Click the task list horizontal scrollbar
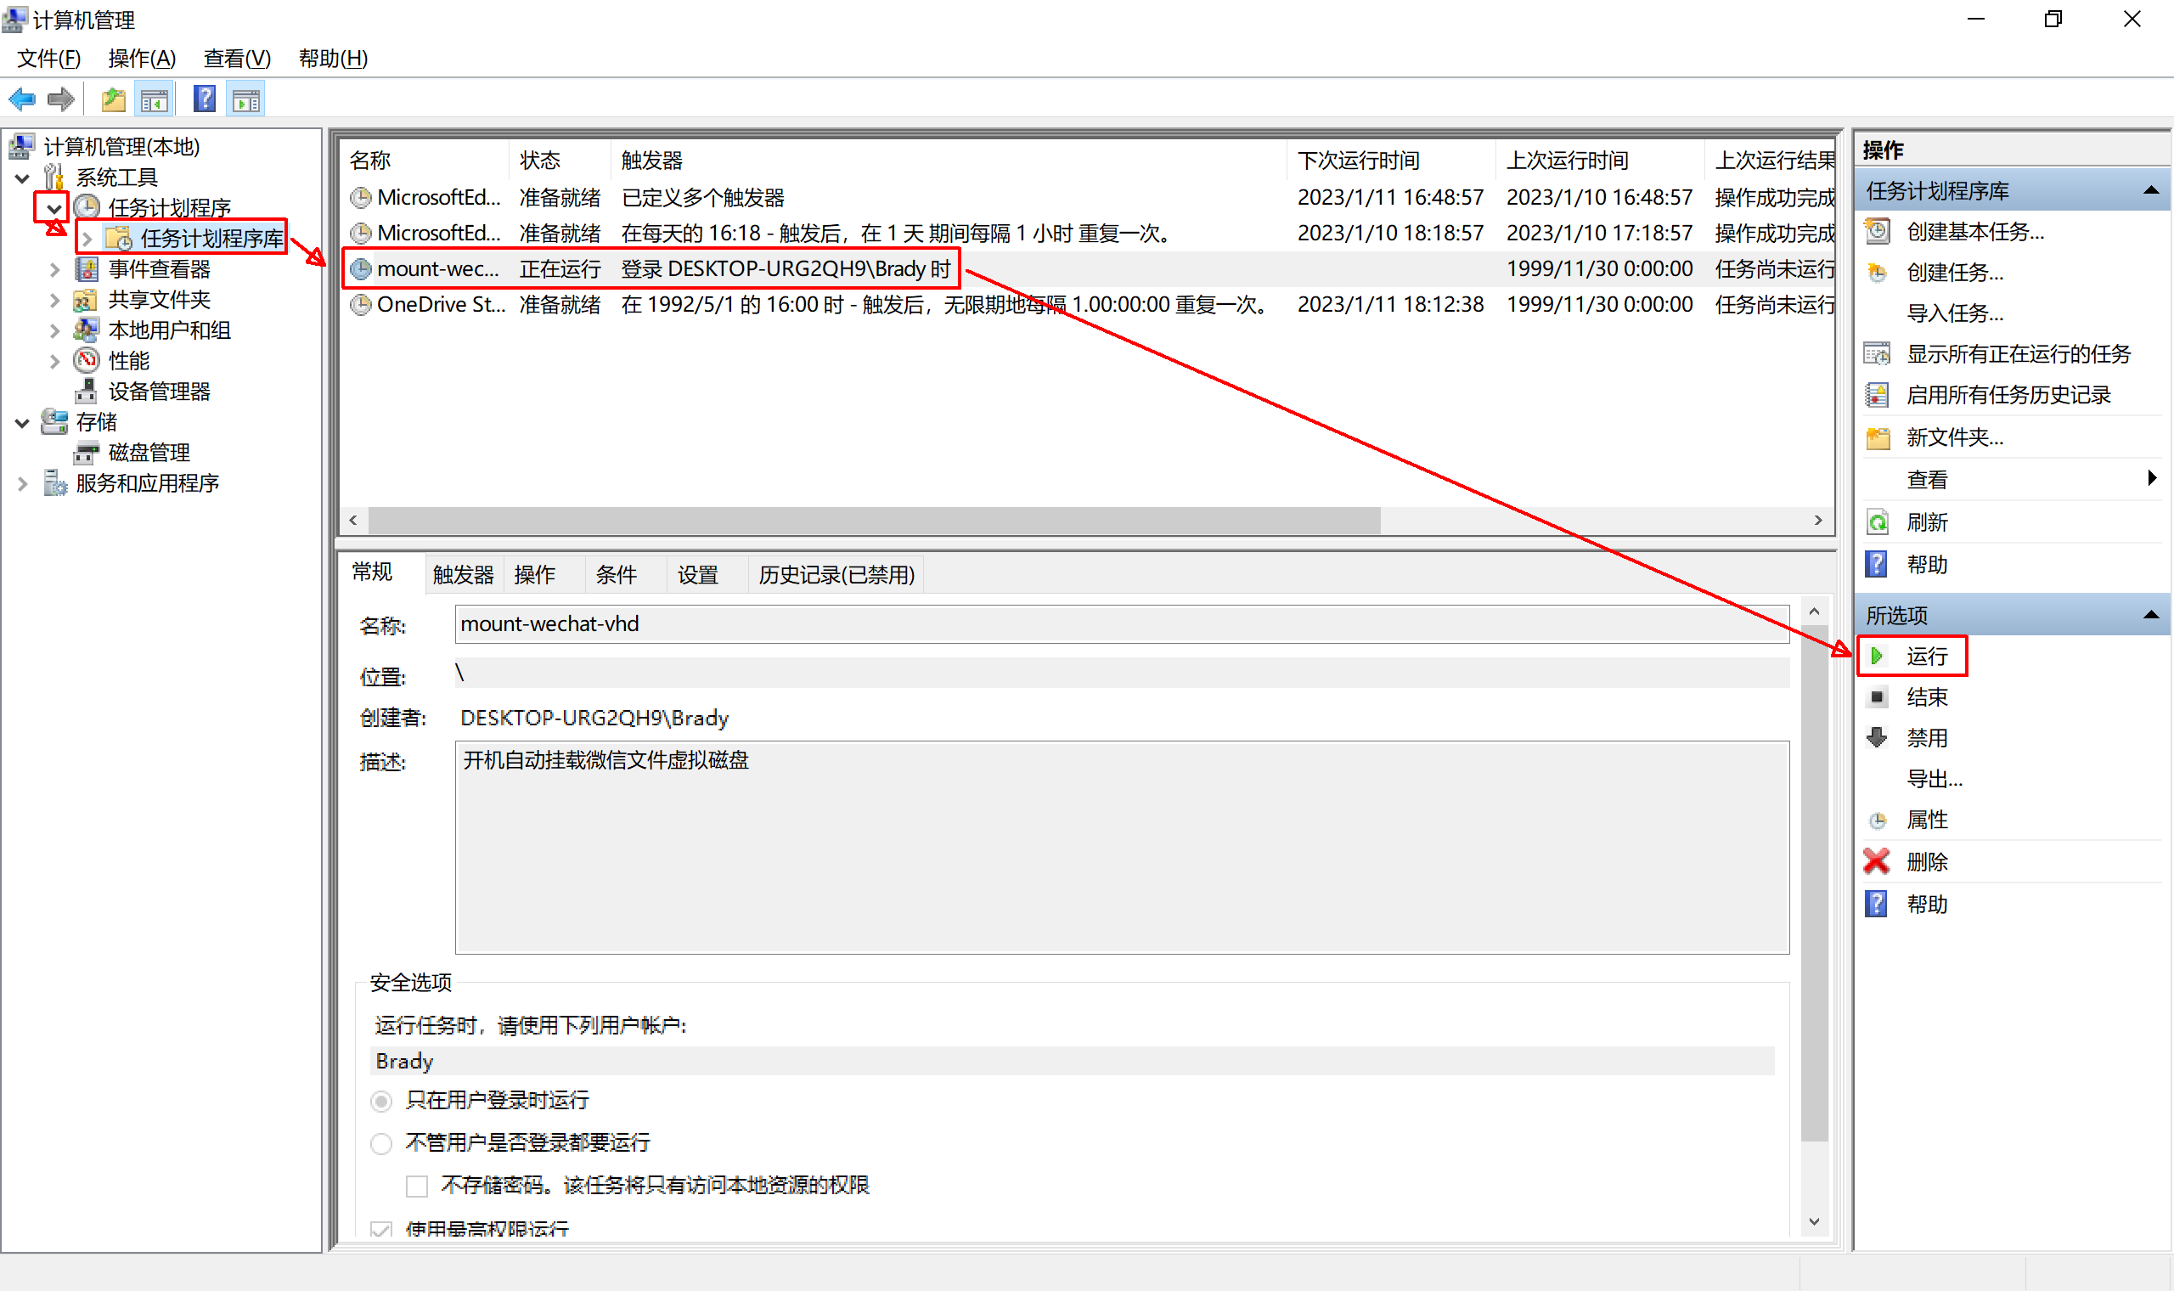The width and height of the screenshot is (2174, 1291). [x=874, y=521]
